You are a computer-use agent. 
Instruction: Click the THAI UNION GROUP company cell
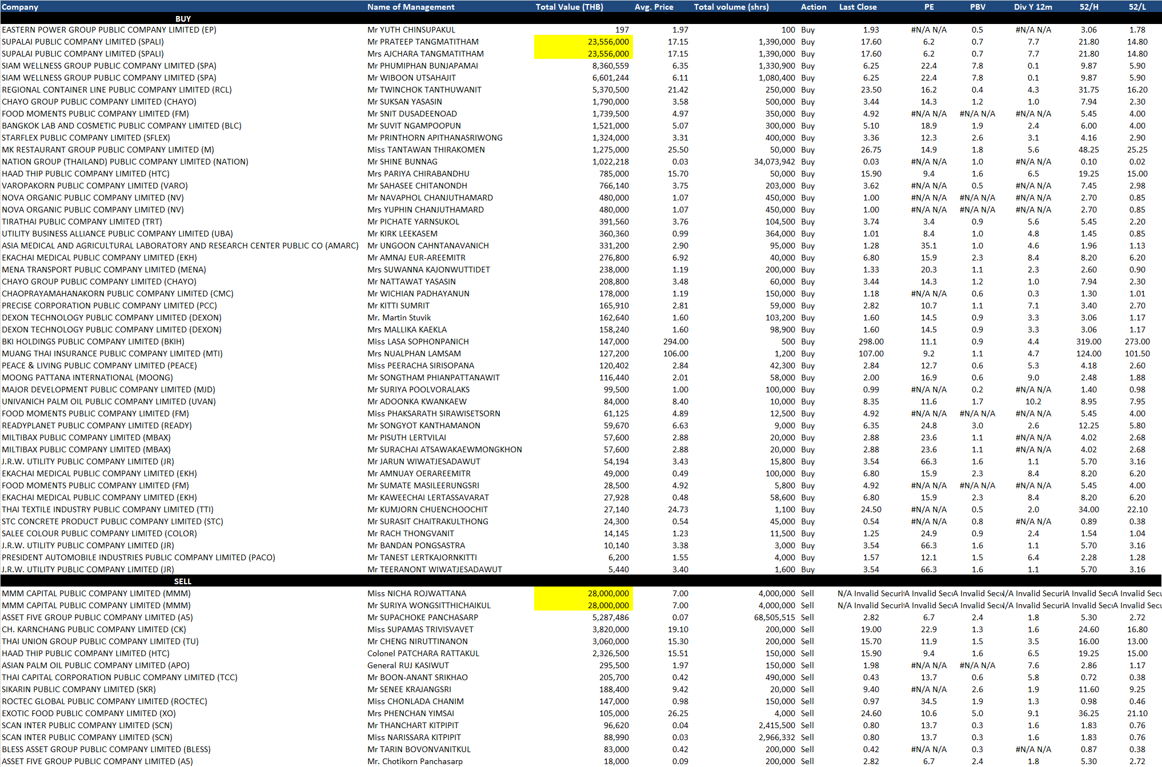pos(100,641)
